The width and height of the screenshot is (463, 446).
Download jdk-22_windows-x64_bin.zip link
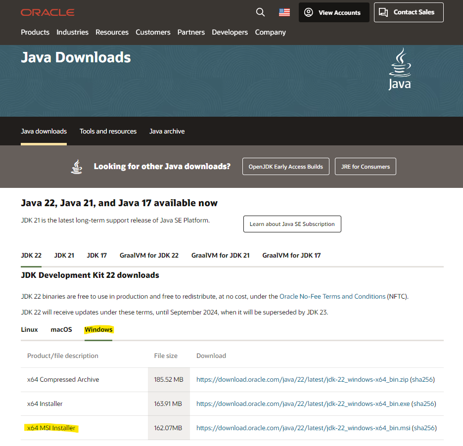(x=302, y=380)
